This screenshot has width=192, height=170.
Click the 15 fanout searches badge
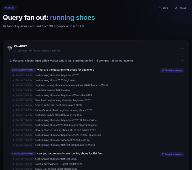(x=172, y=71)
